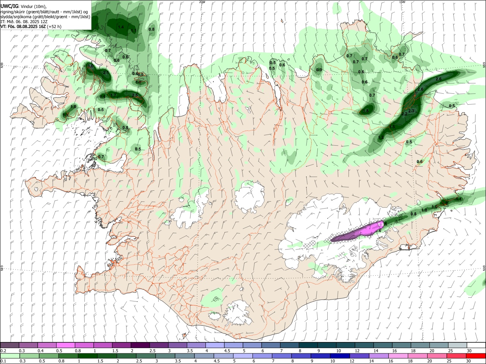Click the deep blue rain swatch between 10 and 12
Viewport: 486px width, 364px height.
(340, 356)
